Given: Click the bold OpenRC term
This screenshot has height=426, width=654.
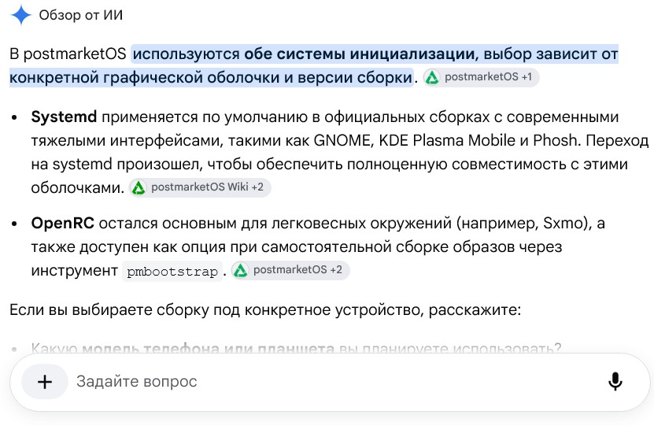Looking at the screenshot, I should point(62,223).
